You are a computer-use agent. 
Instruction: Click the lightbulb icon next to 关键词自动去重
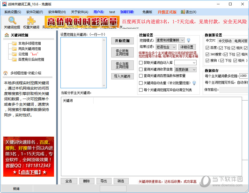tap(194, 83)
